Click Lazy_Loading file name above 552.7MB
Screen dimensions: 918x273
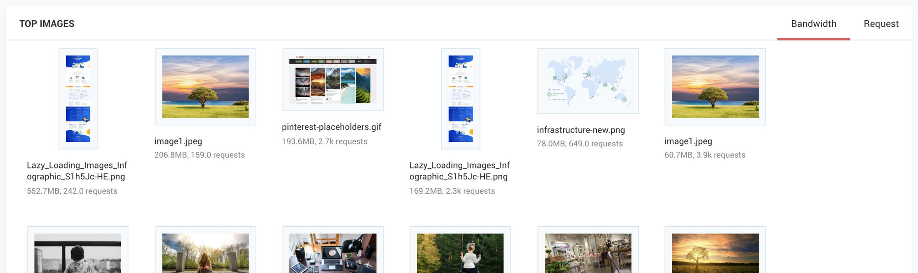(x=77, y=171)
